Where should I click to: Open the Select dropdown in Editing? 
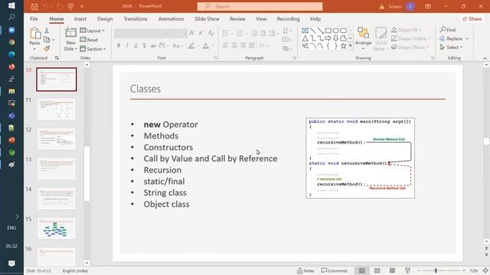[451, 47]
